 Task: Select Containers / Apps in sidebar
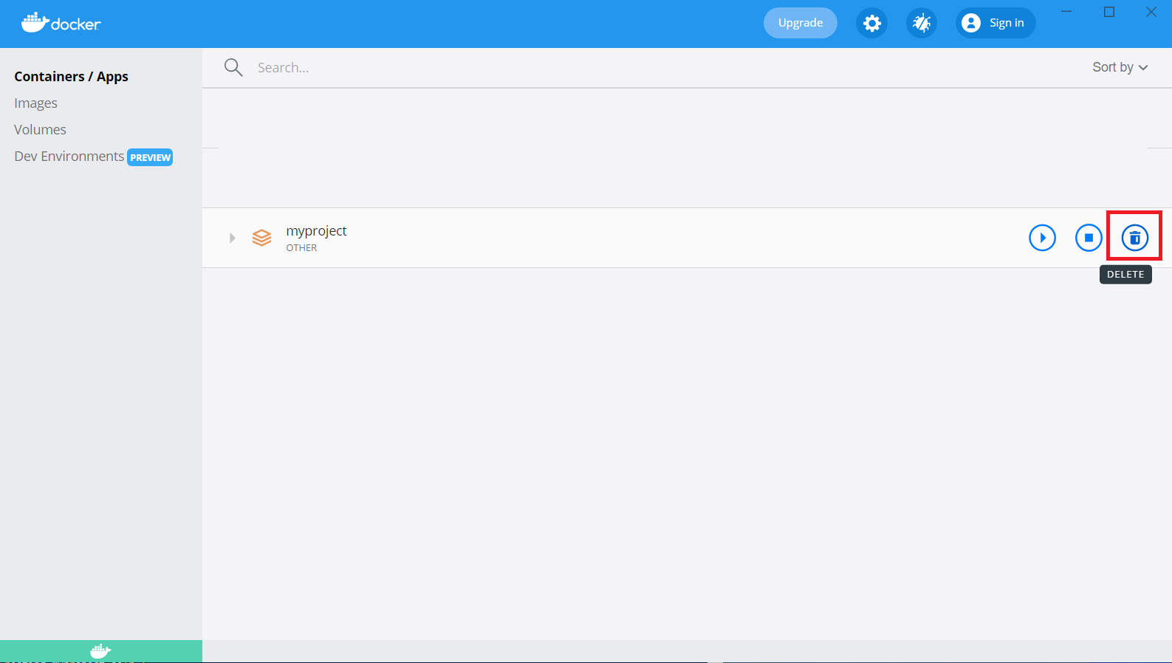(71, 77)
